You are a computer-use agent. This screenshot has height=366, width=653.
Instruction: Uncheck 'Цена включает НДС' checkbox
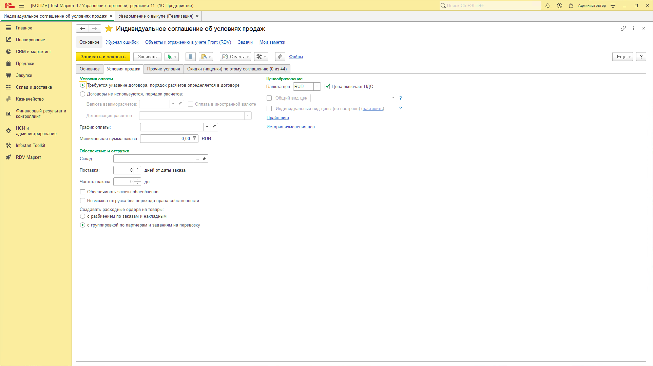[327, 86]
